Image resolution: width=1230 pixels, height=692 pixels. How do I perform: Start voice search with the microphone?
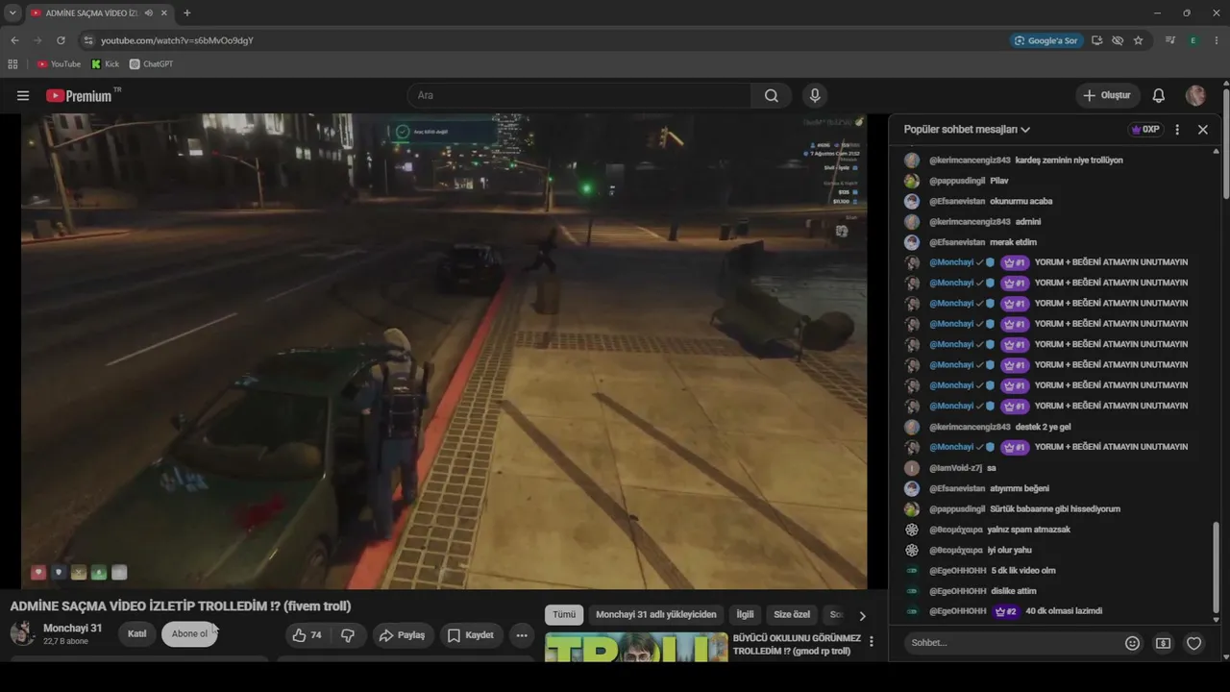coord(815,95)
